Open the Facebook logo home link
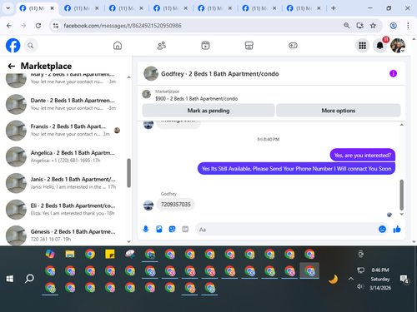The width and height of the screenshot is (417, 312). click(13, 46)
